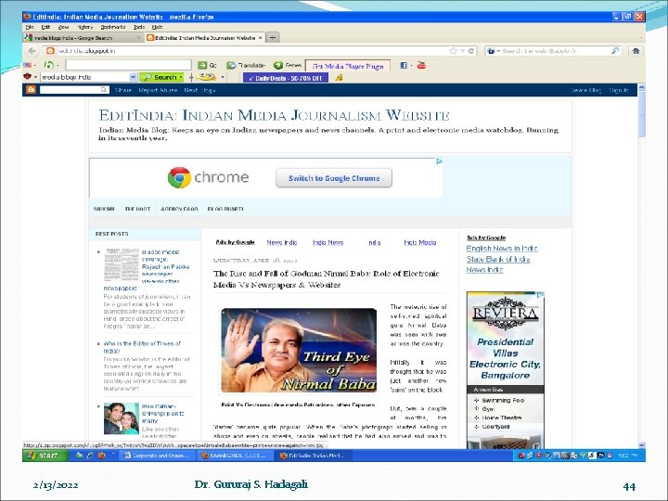Click the Games toolbar button
The image size is (668, 501).
288,66
